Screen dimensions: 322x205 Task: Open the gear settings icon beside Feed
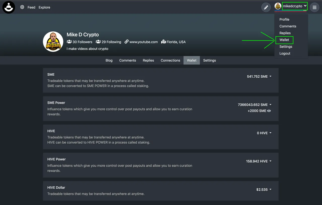point(22,7)
